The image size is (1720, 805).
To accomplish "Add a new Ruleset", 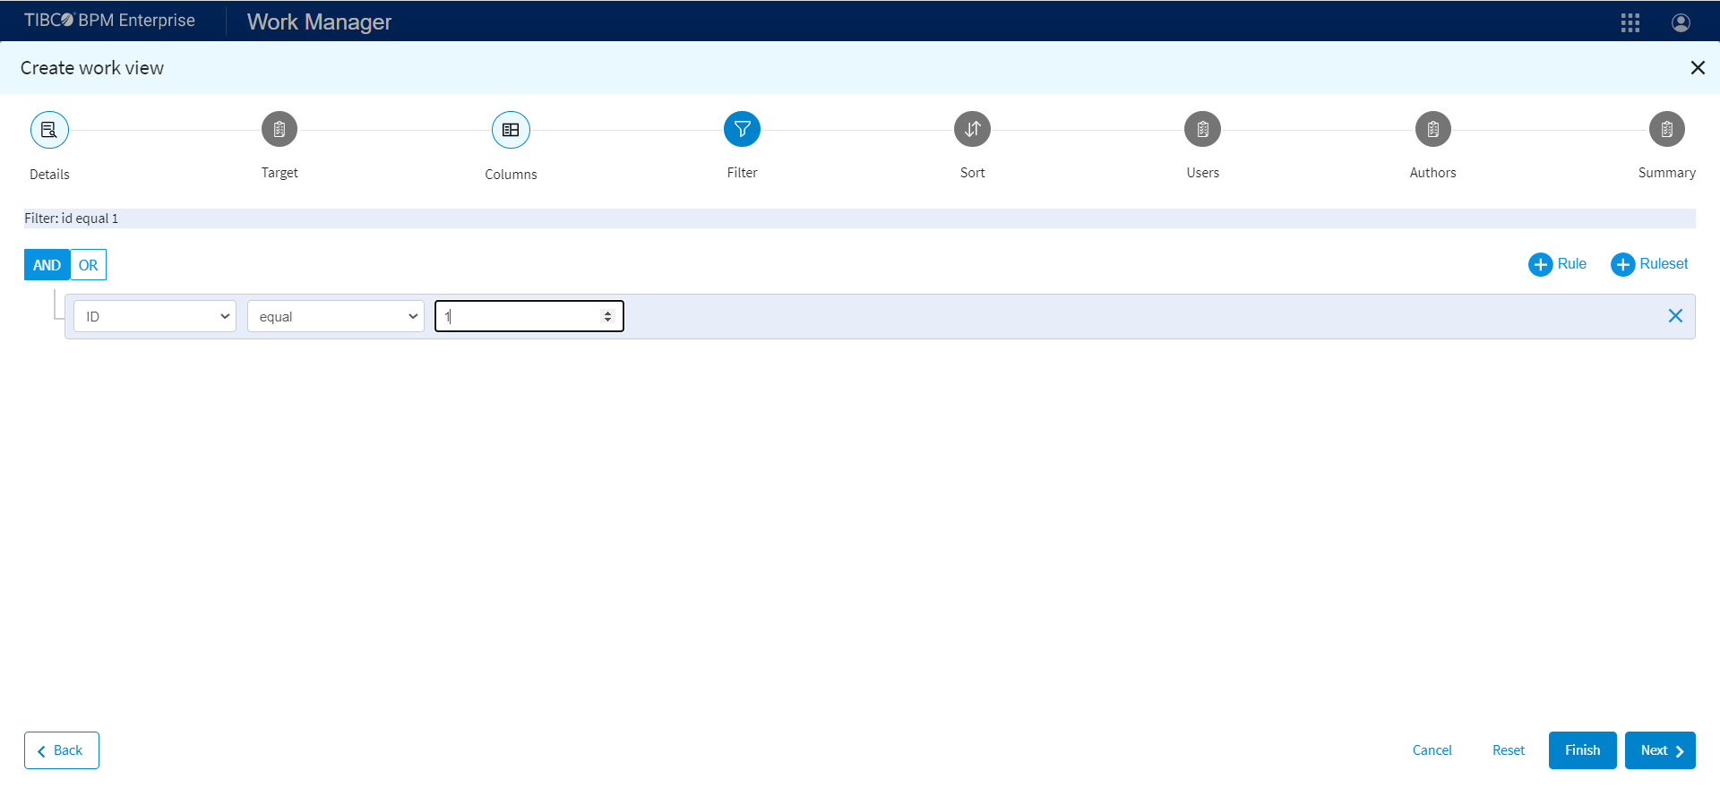I will click(1649, 264).
